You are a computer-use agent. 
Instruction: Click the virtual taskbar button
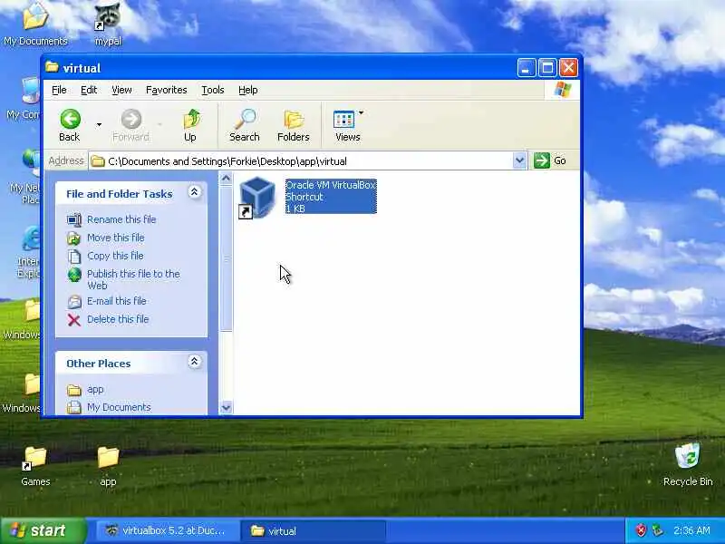point(314,530)
